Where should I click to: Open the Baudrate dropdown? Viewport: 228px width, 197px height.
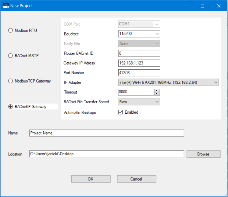157,34
